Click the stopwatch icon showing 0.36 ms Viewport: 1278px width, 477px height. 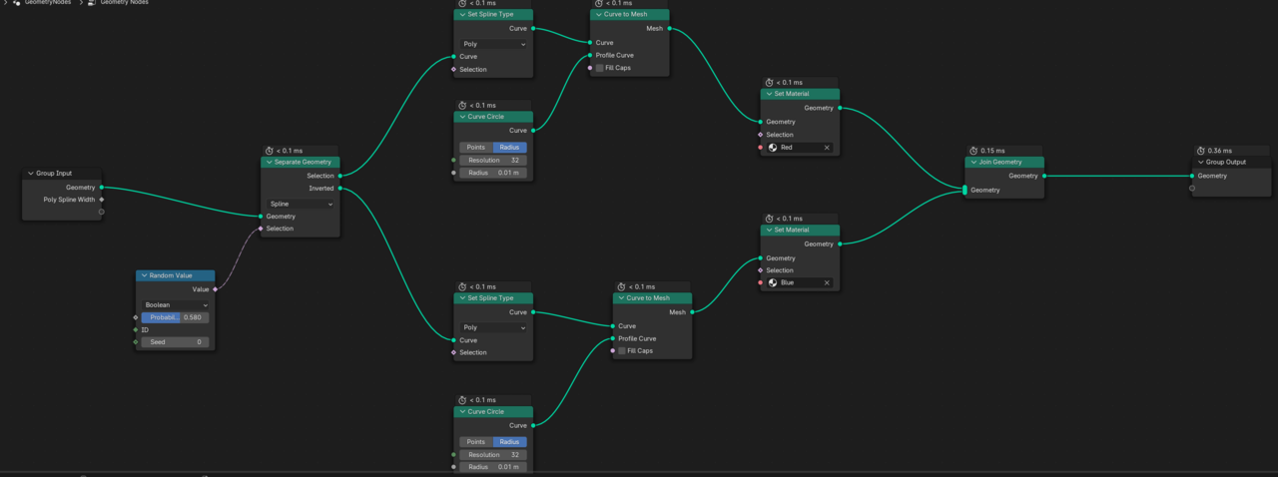(1200, 151)
